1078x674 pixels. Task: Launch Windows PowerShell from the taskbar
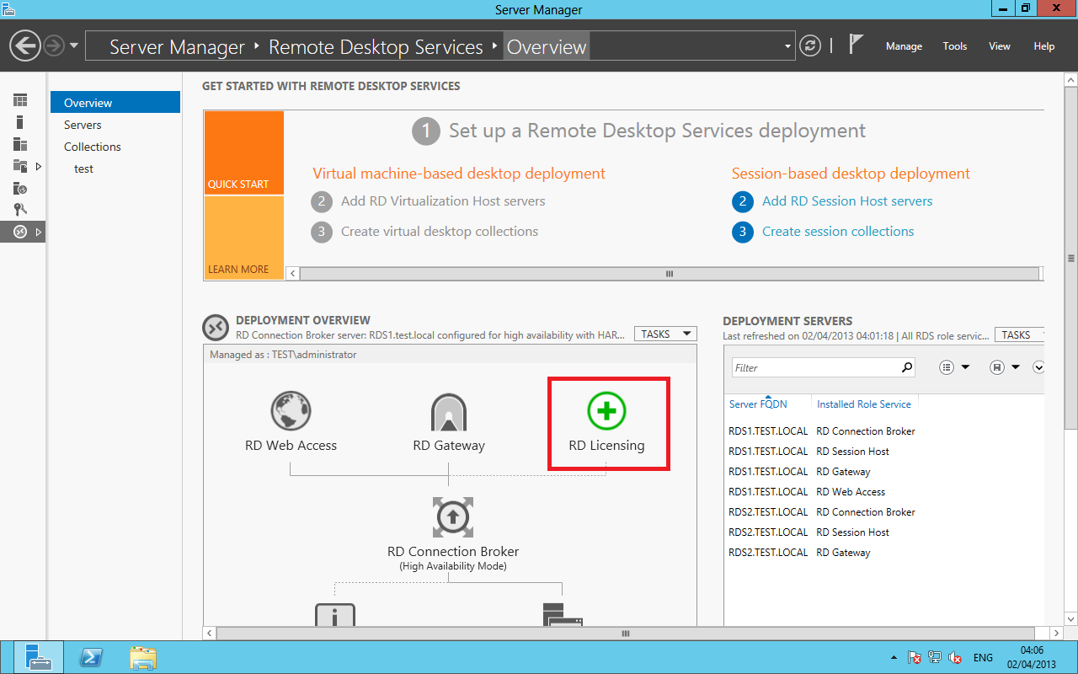coord(91,657)
